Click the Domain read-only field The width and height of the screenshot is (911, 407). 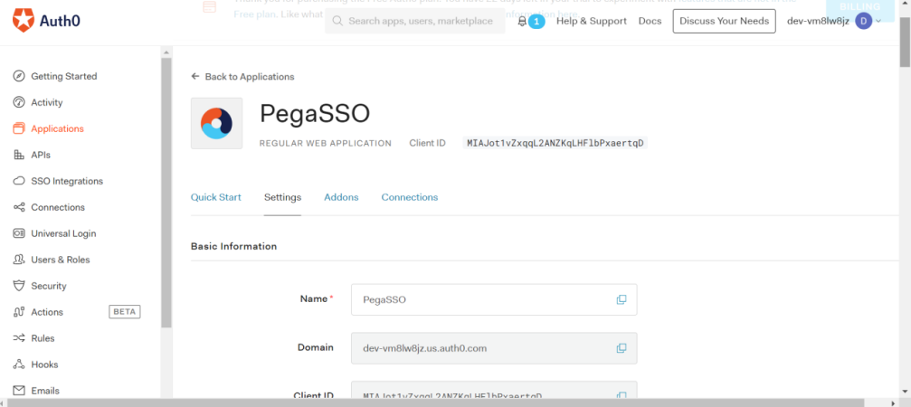tap(494, 348)
